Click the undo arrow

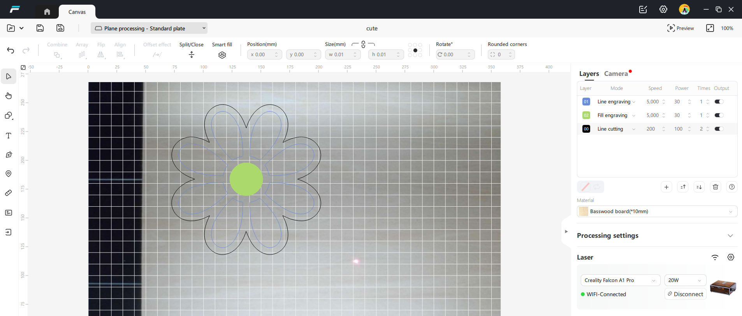(x=11, y=50)
